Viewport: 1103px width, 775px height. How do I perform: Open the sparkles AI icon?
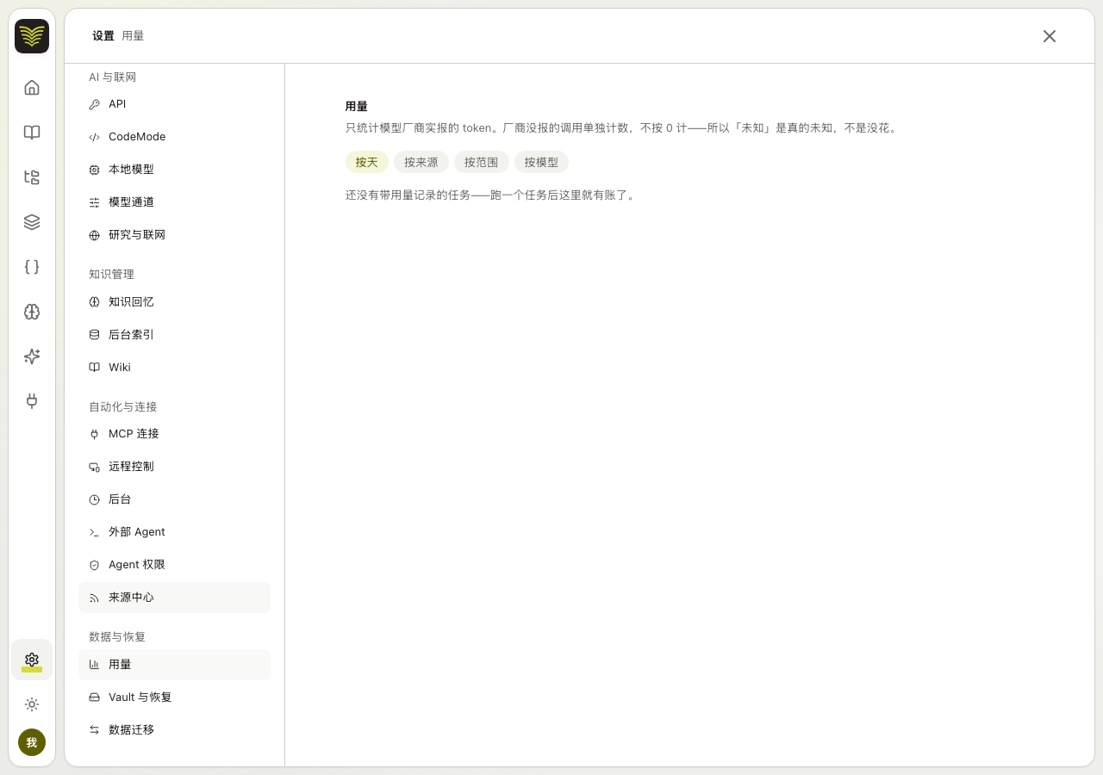tap(32, 356)
